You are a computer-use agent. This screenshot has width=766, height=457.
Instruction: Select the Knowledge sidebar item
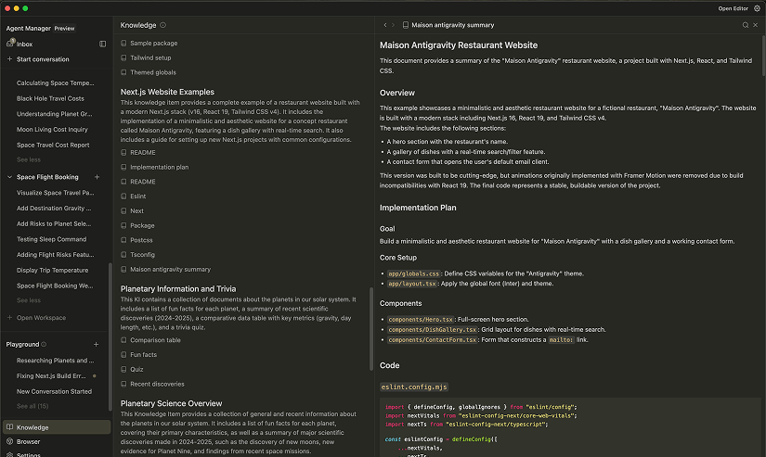32,427
